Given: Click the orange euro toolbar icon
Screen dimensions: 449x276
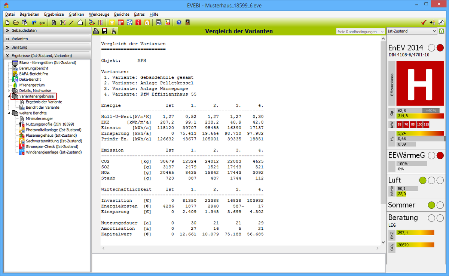Looking at the screenshot, I should (147, 22).
